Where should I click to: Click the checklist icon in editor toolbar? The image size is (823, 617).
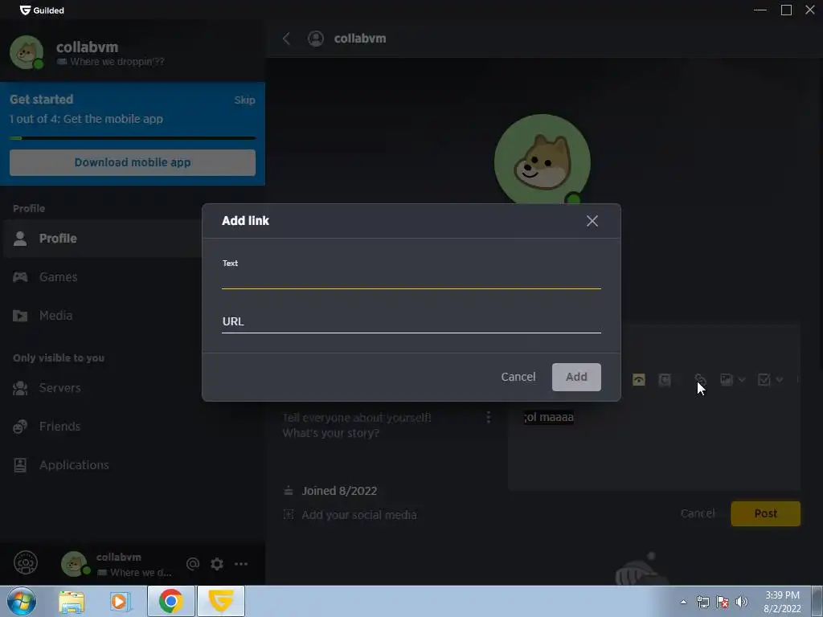764,379
